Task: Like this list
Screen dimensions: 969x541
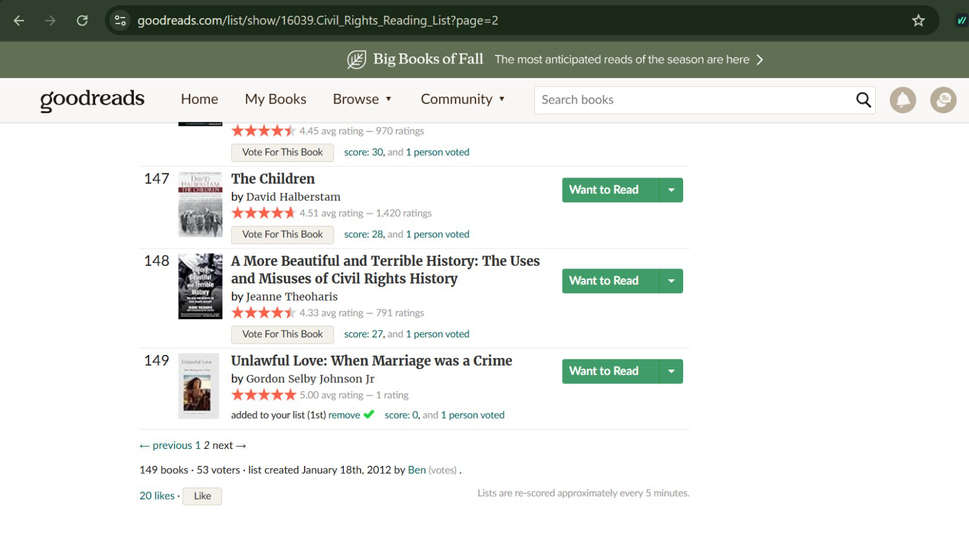Action: coord(202,496)
